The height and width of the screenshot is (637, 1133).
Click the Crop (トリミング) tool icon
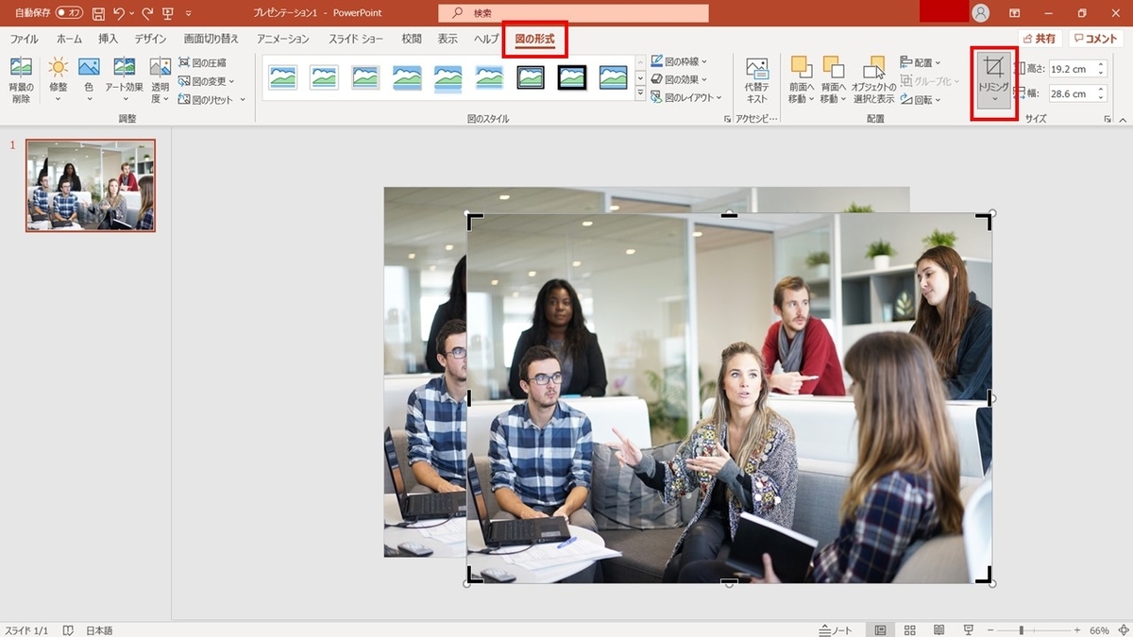(x=993, y=68)
